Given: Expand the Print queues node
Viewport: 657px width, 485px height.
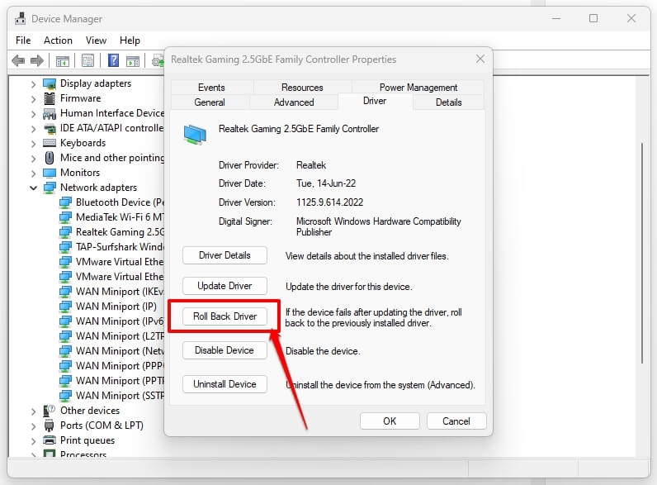Looking at the screenshot, I should 33,441.
